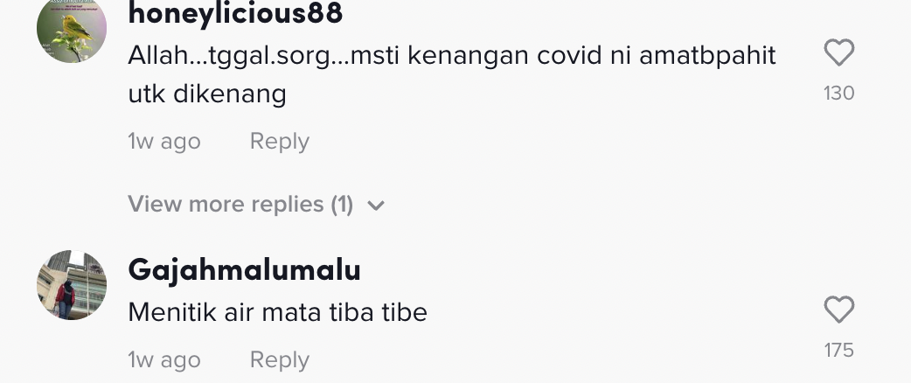911x383 pixels.
Task: Click the "1w ago" timestamp under honeylicious88's comment
Action: click(x=164, y=142)
